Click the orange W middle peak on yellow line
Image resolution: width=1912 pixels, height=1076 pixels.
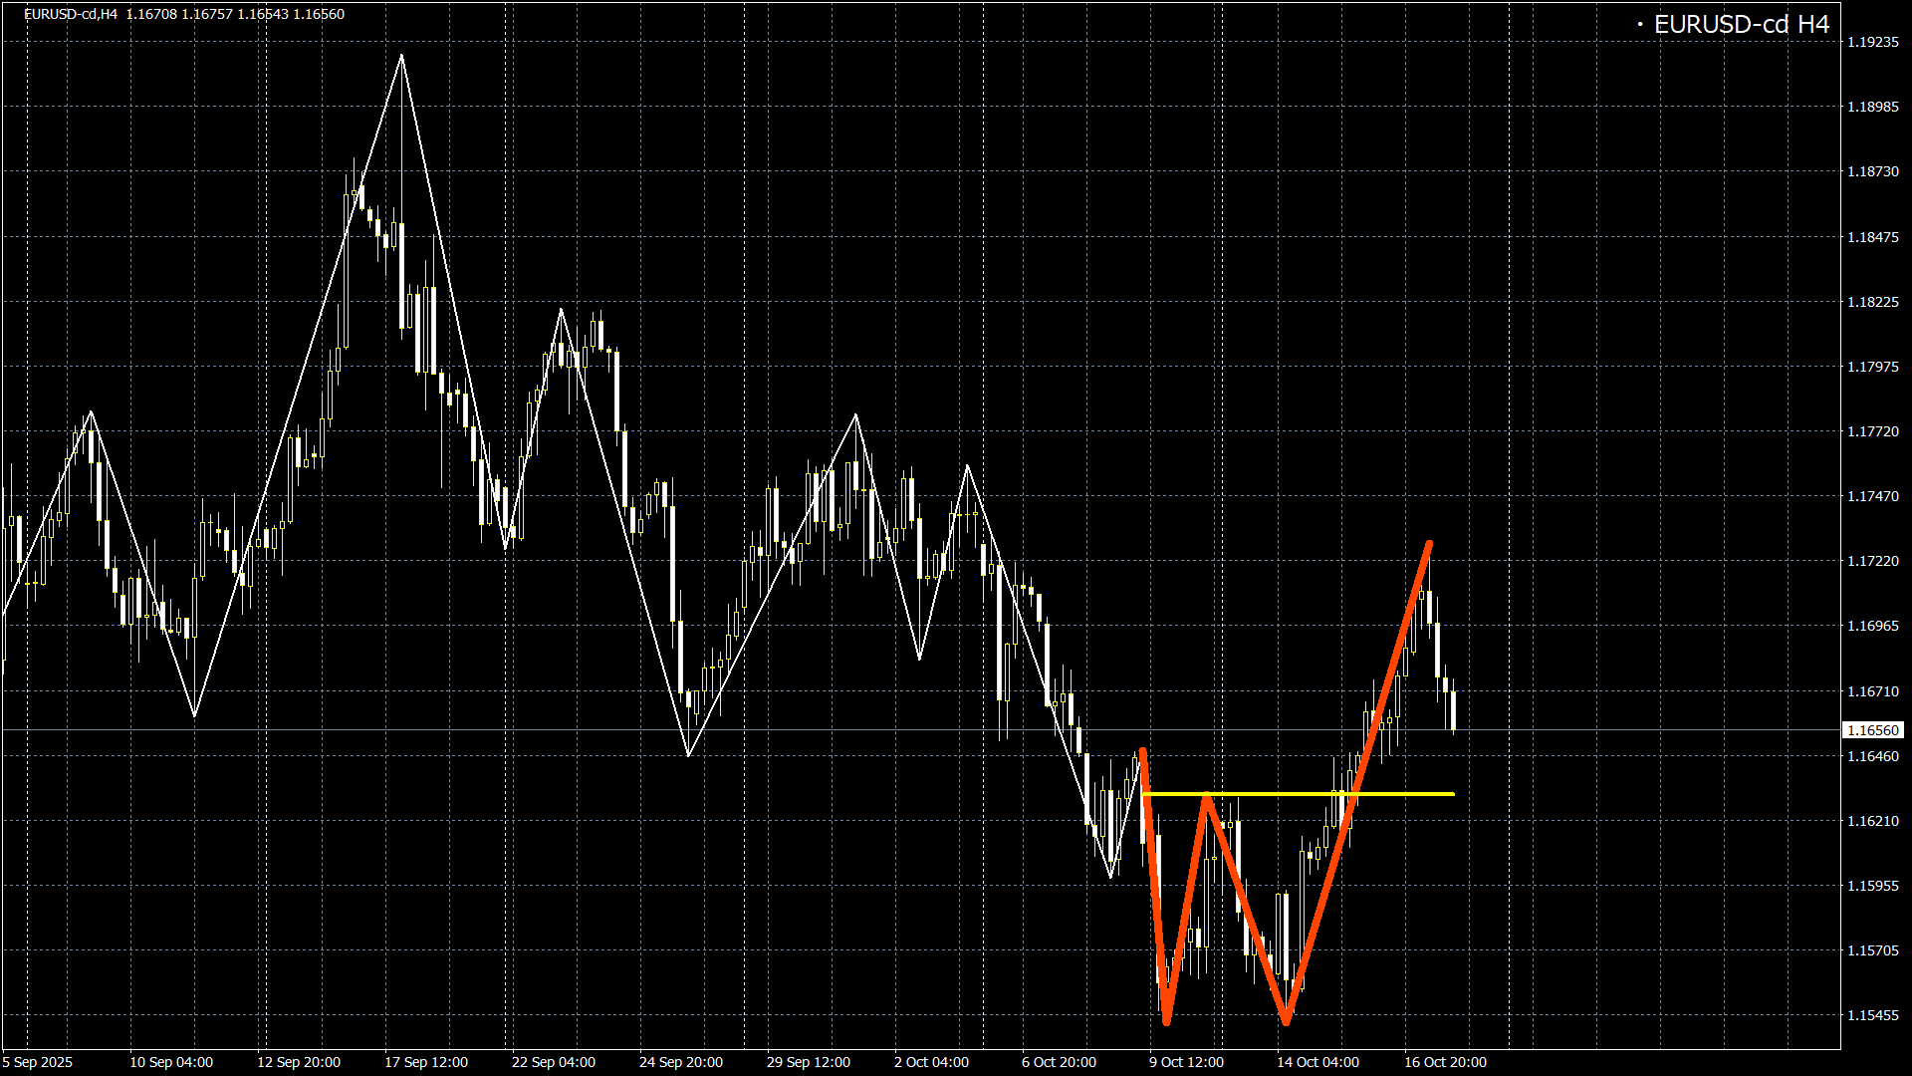pos(1207,796)
